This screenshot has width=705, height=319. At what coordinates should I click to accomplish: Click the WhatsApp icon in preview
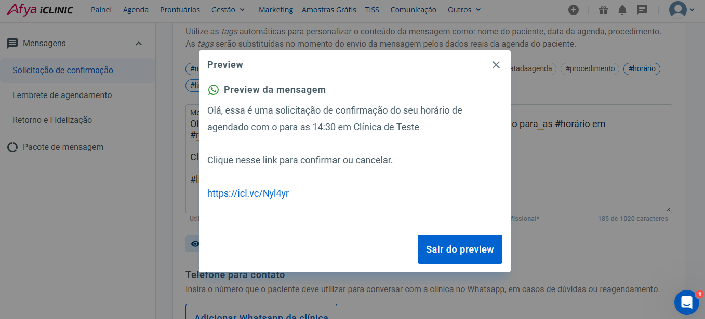pyautogui.click(x=213, y=90)
